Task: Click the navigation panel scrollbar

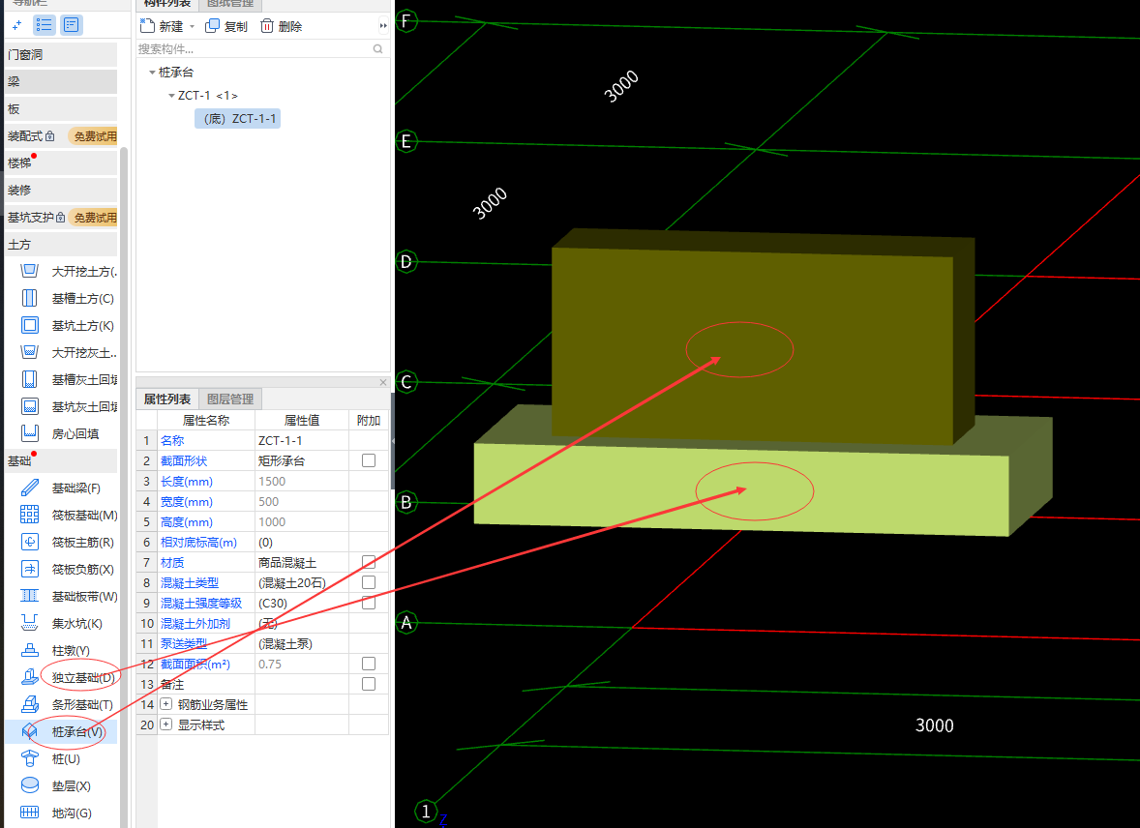Action: 124,488
